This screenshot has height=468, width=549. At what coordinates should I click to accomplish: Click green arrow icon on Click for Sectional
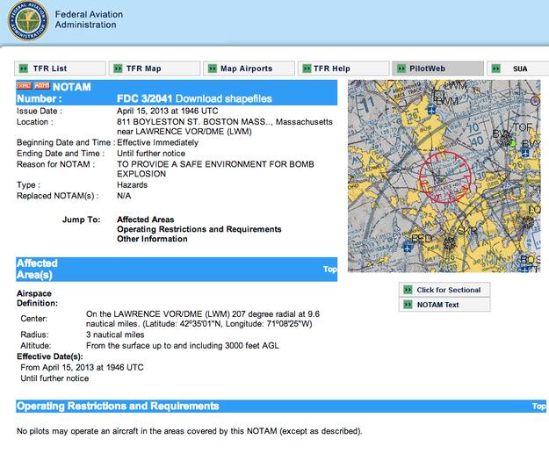click(408, 290)
